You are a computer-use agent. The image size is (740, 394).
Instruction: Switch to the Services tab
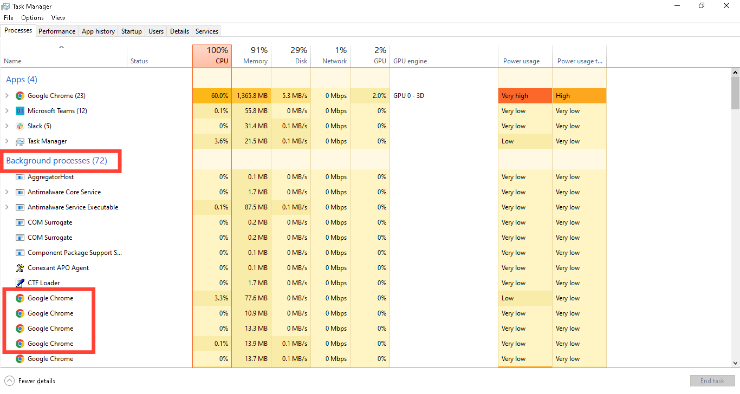(x=207, y=31)
